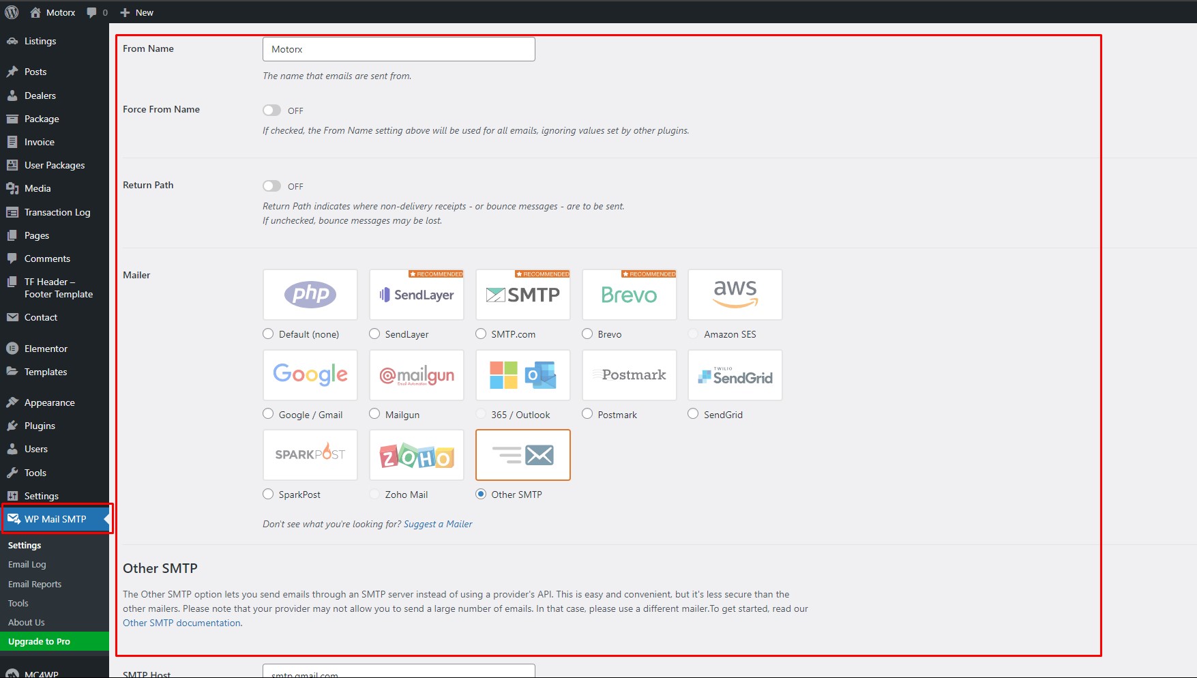
Task: Select the Brevo mailer logo tile
Action: pos(630,295)
